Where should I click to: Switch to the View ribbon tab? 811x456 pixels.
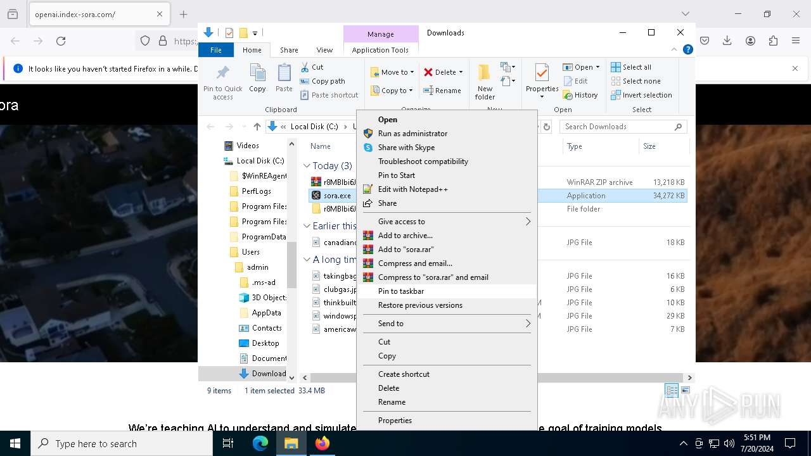(324, 50)
